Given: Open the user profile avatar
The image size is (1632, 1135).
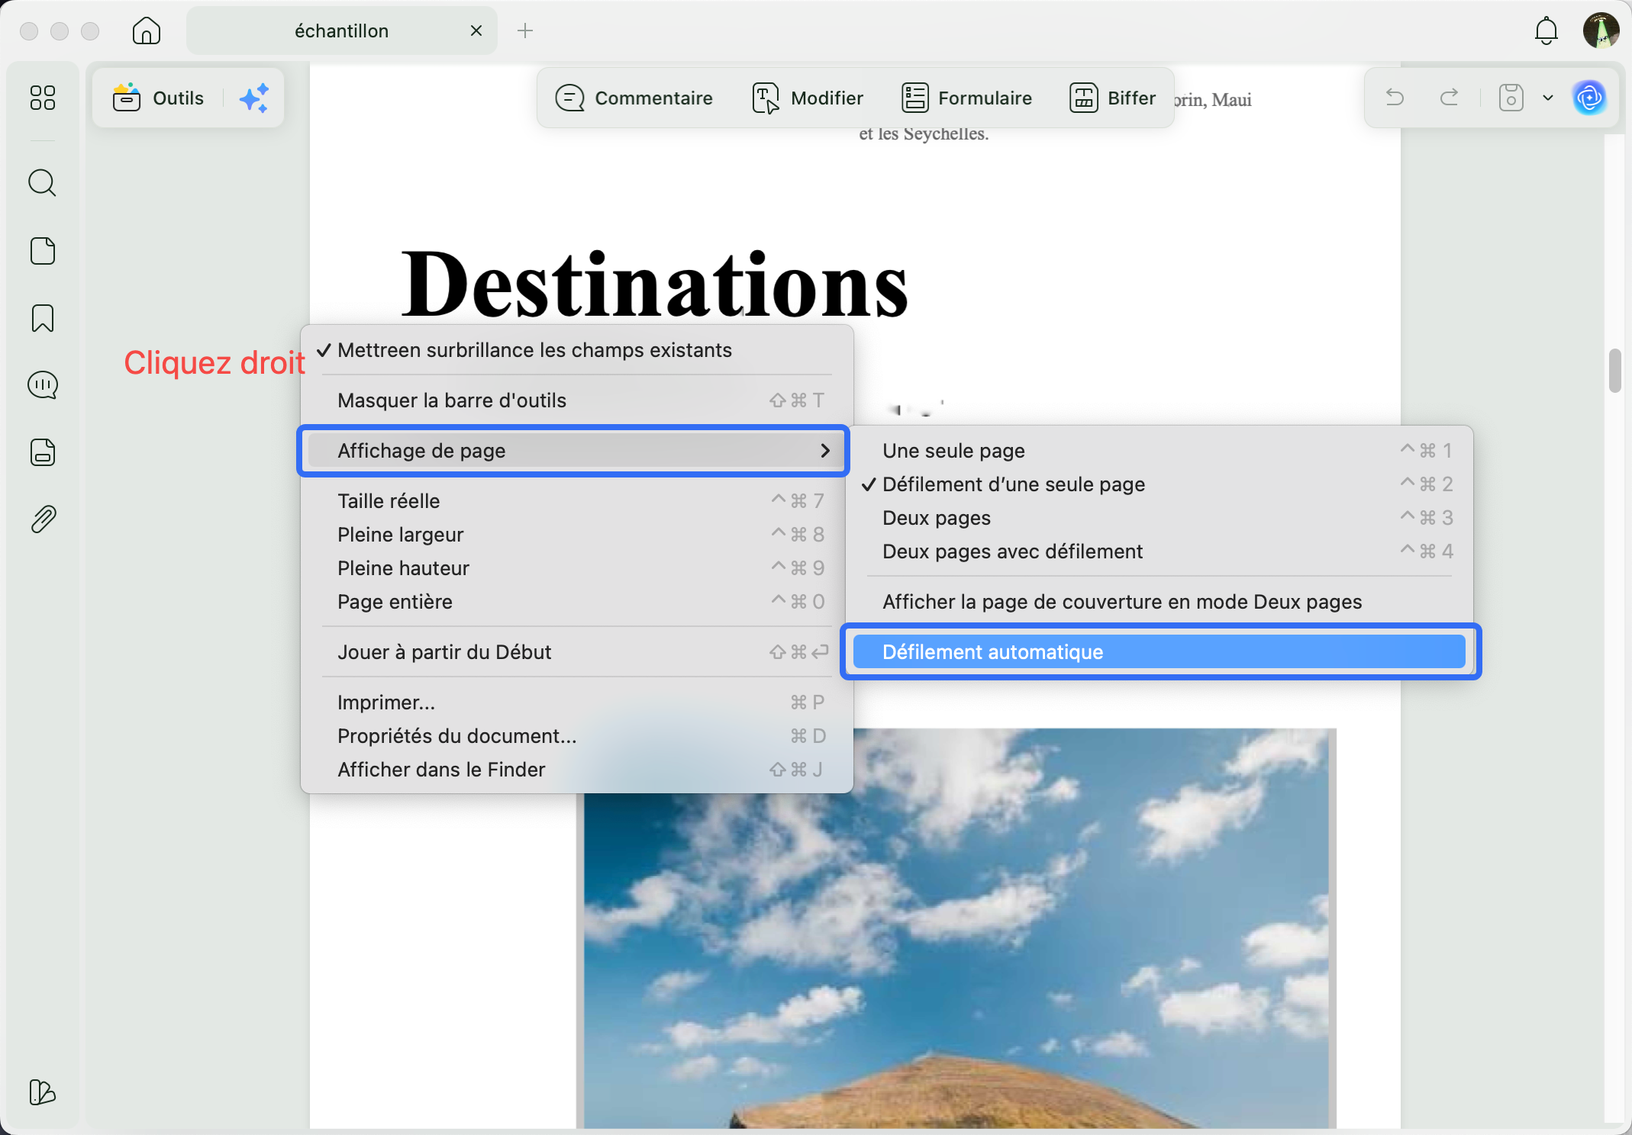Looking at the screenshot, I should [1601, 31].
